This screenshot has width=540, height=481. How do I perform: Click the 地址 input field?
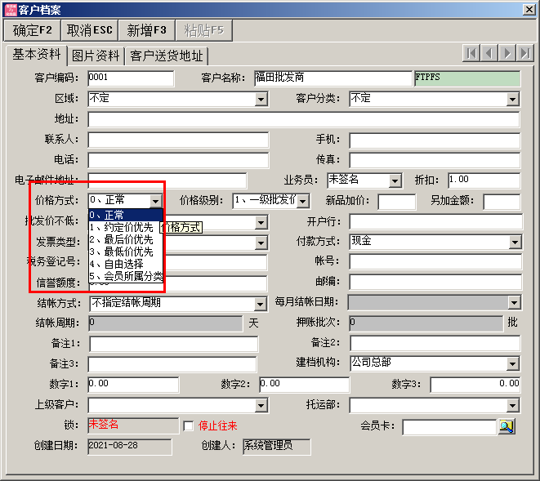click(x=303, y=120)
